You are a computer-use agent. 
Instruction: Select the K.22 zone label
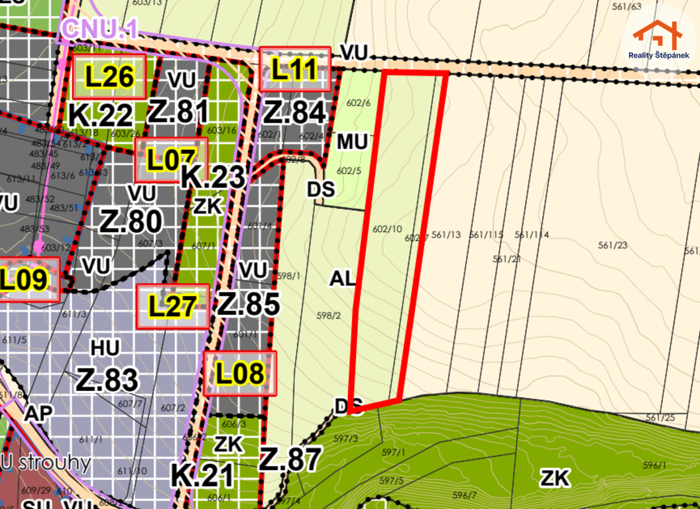pos(101,116)
